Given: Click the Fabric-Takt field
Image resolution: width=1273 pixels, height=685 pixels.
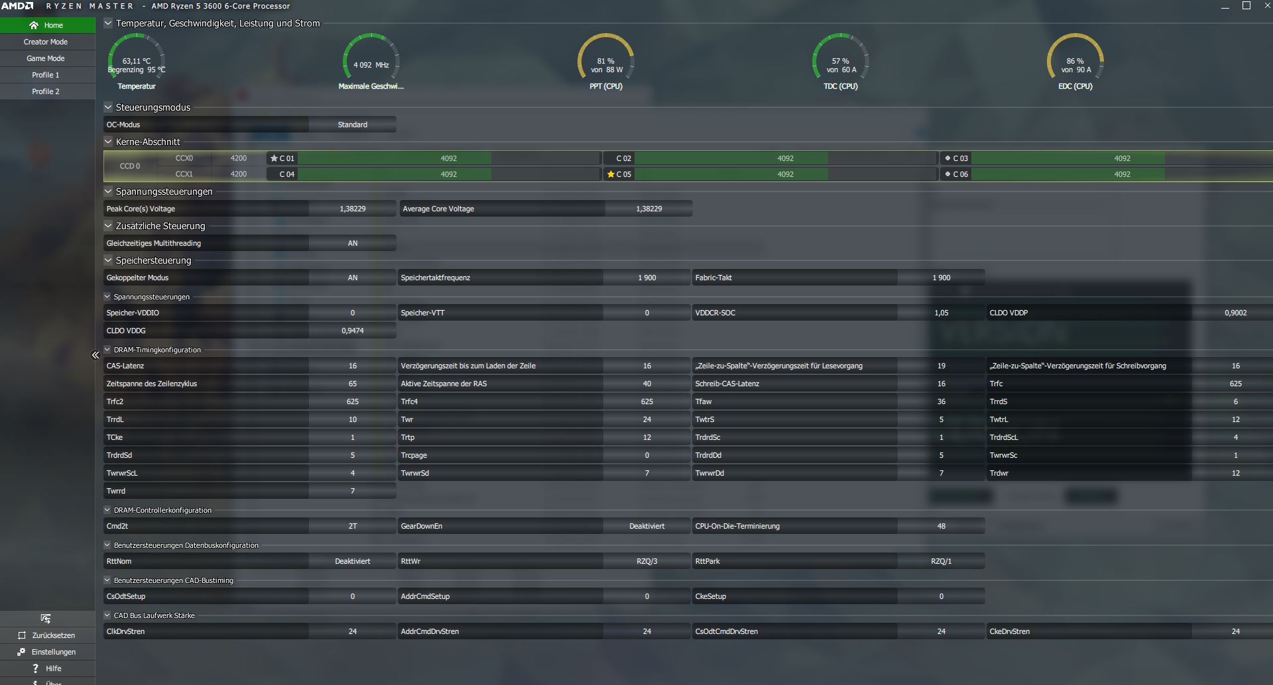Looking at the screenshot, I should [x=839, y=278].
